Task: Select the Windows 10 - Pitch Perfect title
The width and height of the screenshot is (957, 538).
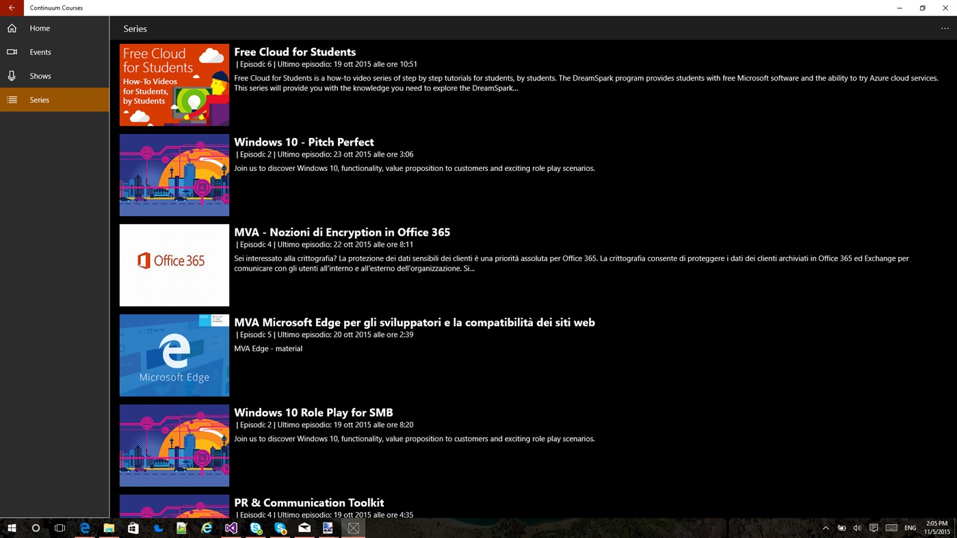Action: [304, 142]
